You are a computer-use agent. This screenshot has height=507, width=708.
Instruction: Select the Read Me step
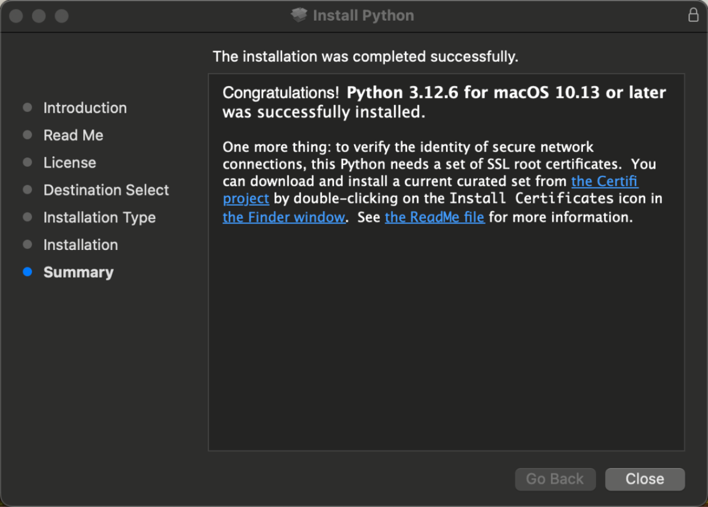pos(73,135)
